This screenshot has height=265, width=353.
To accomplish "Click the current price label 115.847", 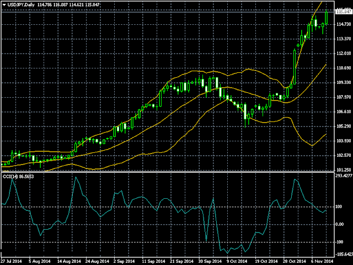I will click(x=344, y=12).
